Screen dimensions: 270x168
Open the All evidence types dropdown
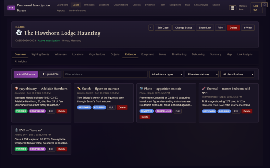point(166,74)
